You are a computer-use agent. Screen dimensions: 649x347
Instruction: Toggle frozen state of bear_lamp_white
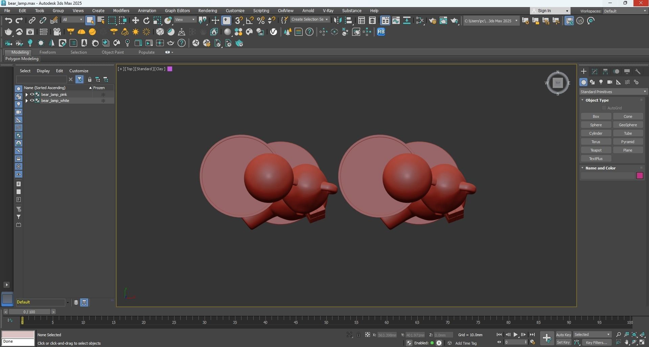(x=103, y=101)
